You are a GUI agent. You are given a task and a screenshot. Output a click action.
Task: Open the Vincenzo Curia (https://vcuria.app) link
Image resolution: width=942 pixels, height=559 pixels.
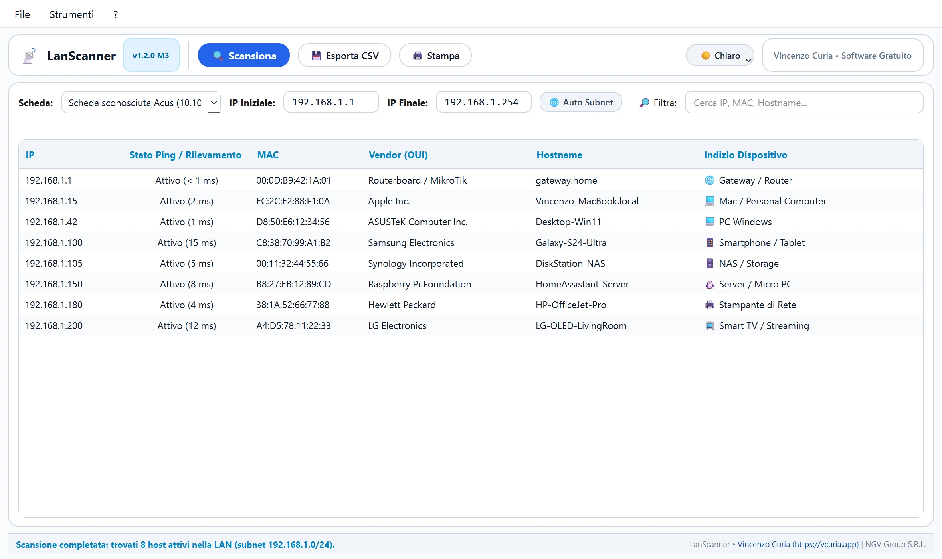pos(798,545)
